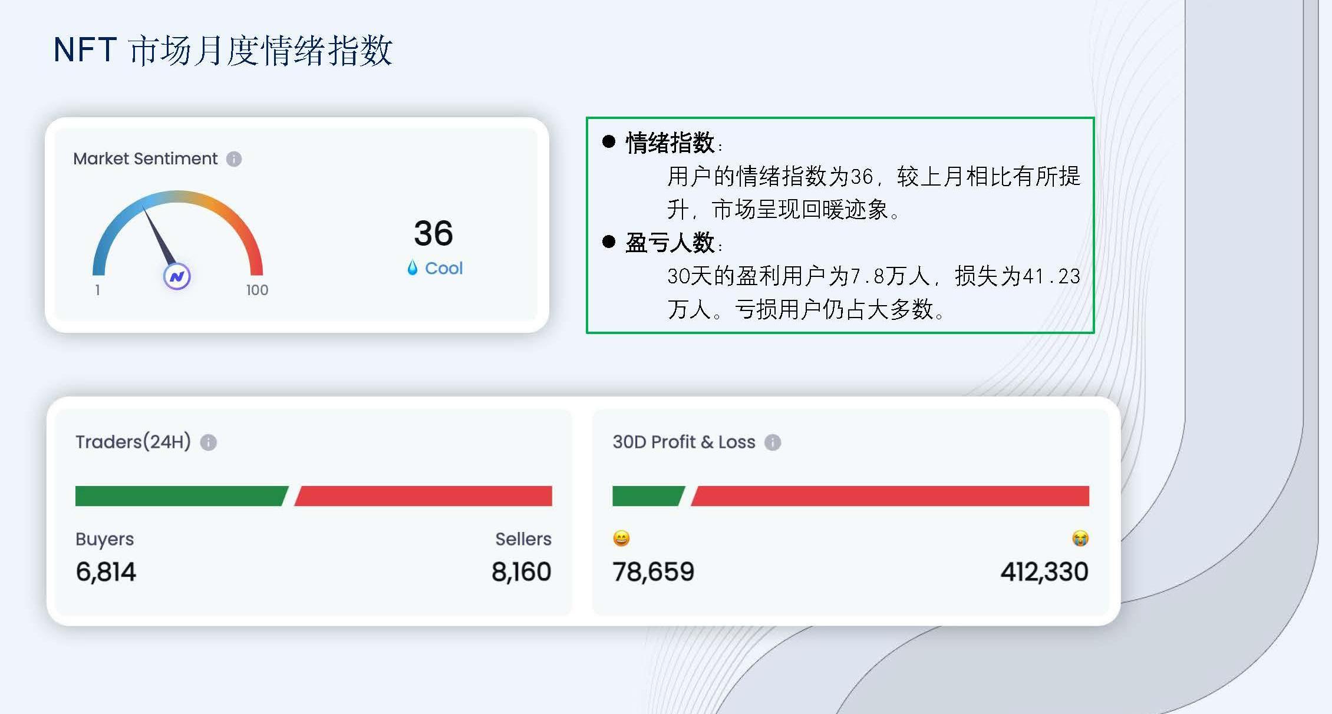Click the red loss bar segment
The height and width of the screenshot is (714, 1332).
click(x=890, y=496)
